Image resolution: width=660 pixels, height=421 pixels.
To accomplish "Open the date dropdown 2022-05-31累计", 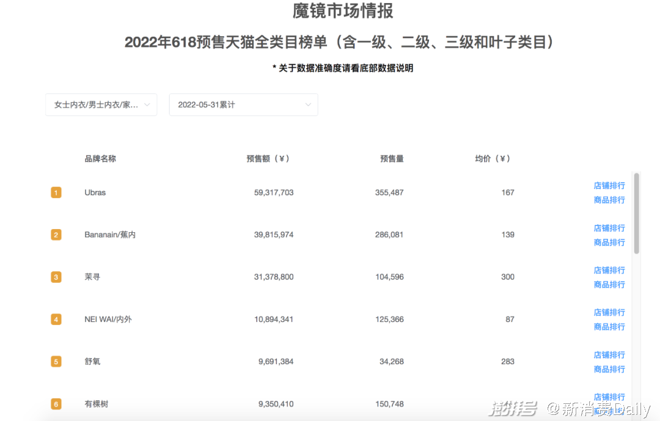I will coord(243,105).
